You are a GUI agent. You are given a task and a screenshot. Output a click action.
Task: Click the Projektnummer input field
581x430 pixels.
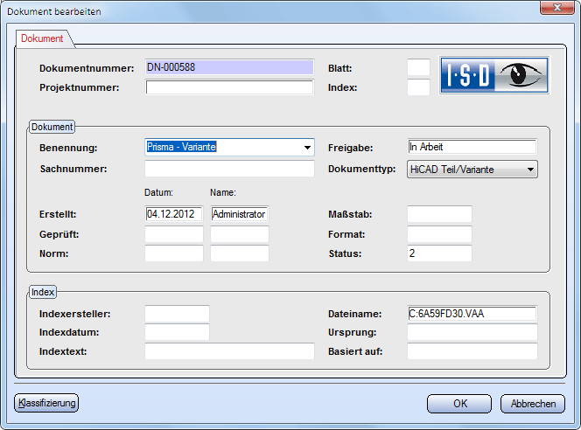[x=229, y=87]
